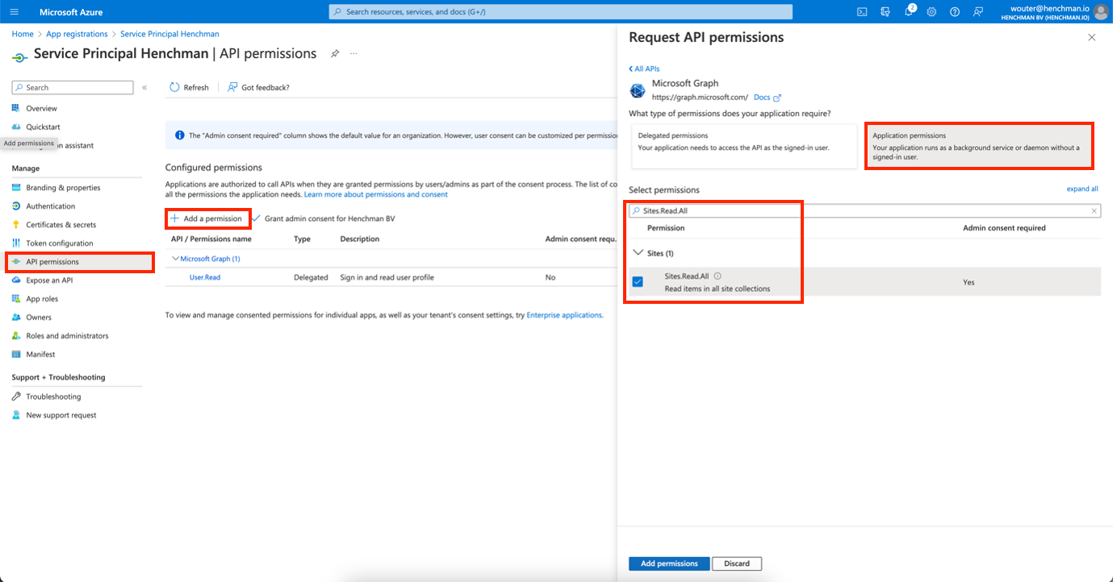
Task: Open the hamburger portal menu
Action: coord(14,12)
